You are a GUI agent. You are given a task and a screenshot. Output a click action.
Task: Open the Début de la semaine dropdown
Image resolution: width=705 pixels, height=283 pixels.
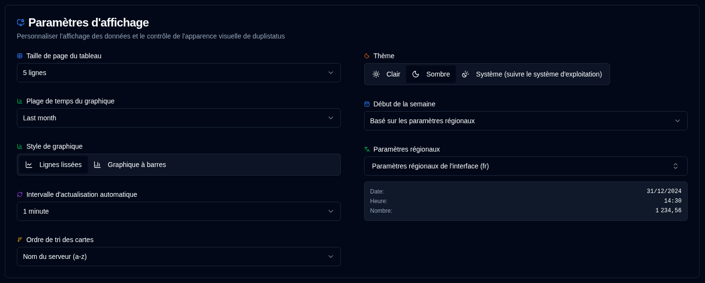pyautogui.click(x=526, y=121)
